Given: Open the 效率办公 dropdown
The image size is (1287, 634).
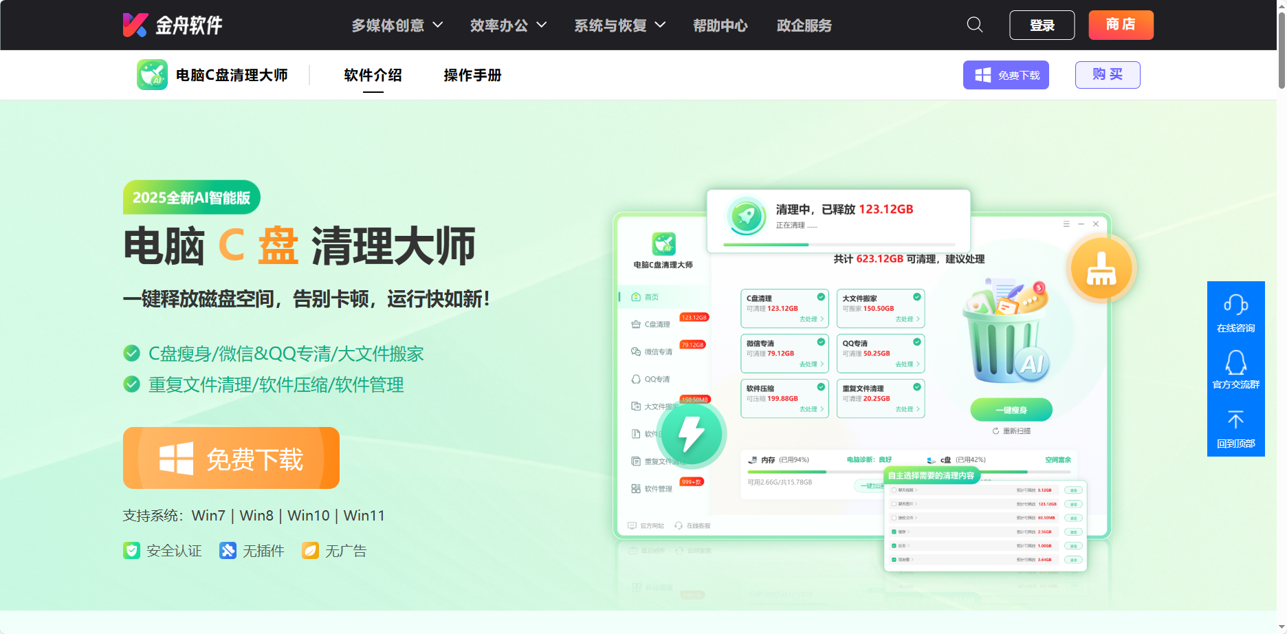Looking at the screenshot, I should [x=500, y=25].
